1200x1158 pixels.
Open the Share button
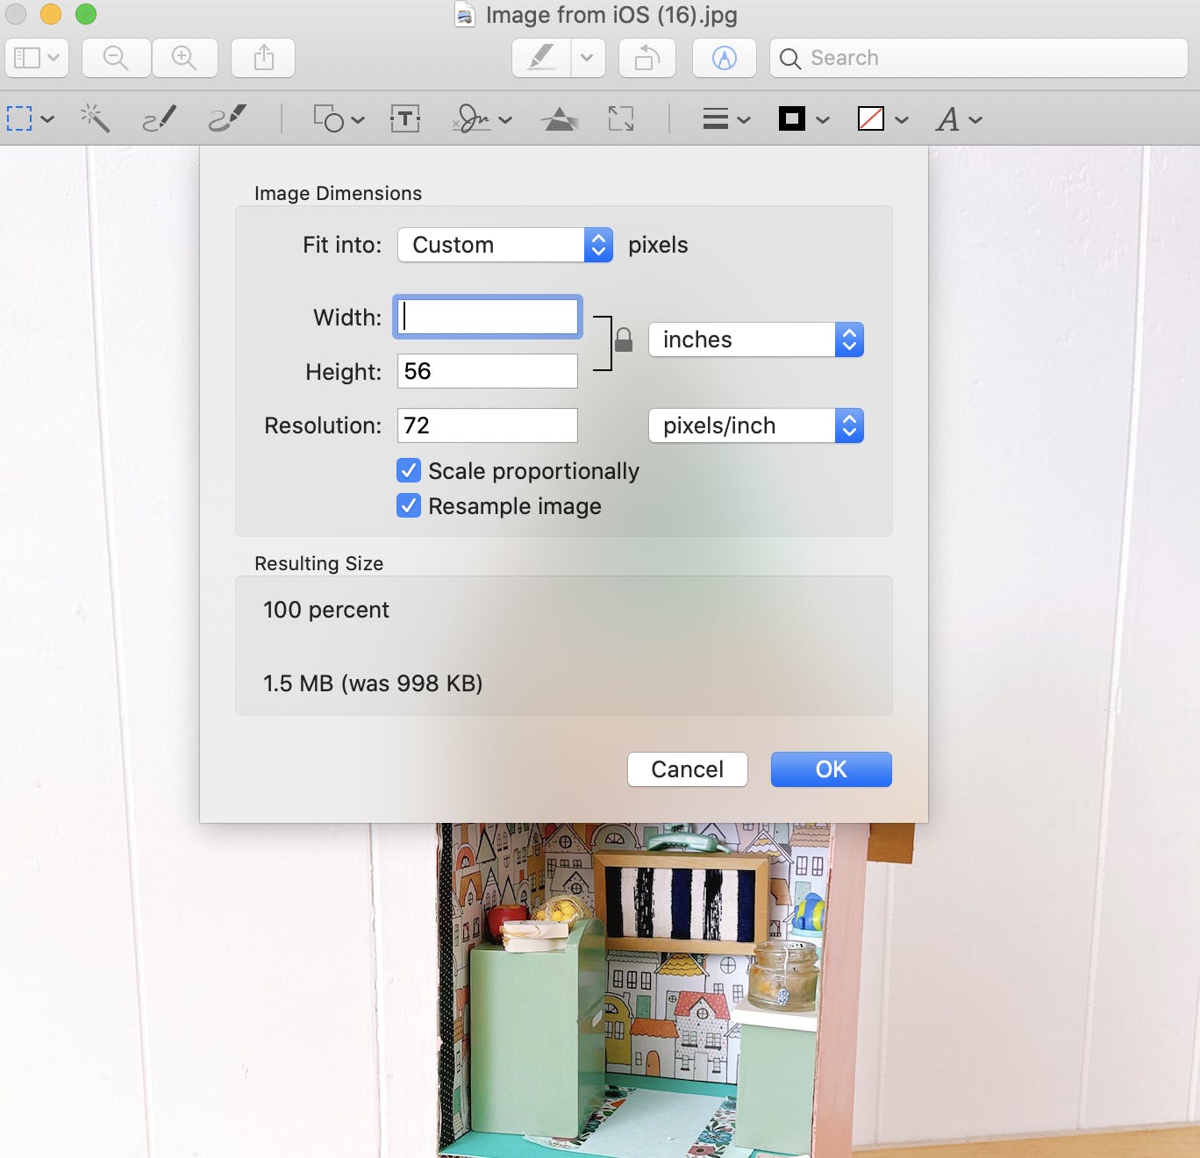tap(262, 58)
